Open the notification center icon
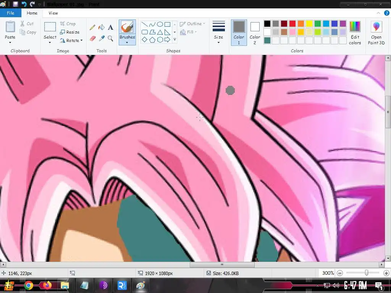 [x=379, y=286]
